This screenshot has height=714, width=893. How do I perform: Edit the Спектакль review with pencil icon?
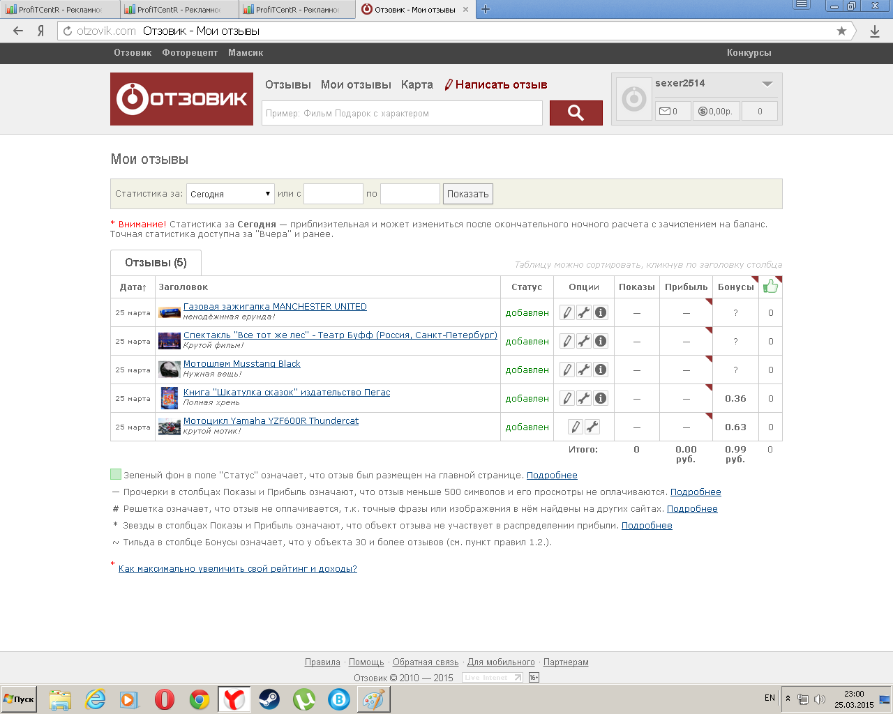[567, 341]
